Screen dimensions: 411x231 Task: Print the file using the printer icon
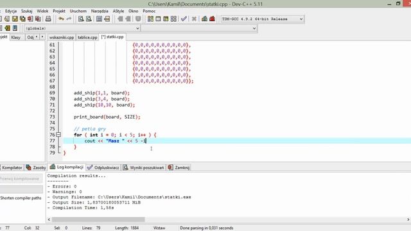[48, 19]
